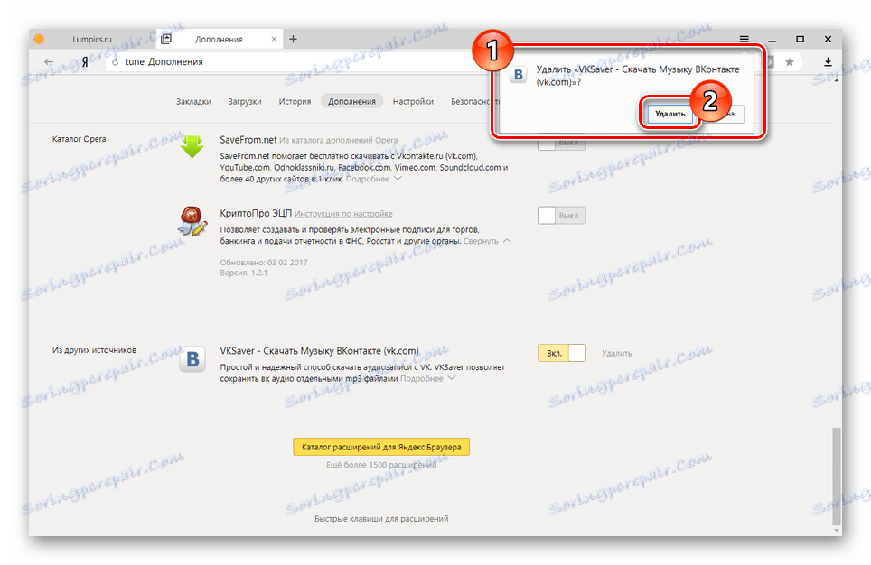Click the bookmark star icon

(x=790, y=61)
